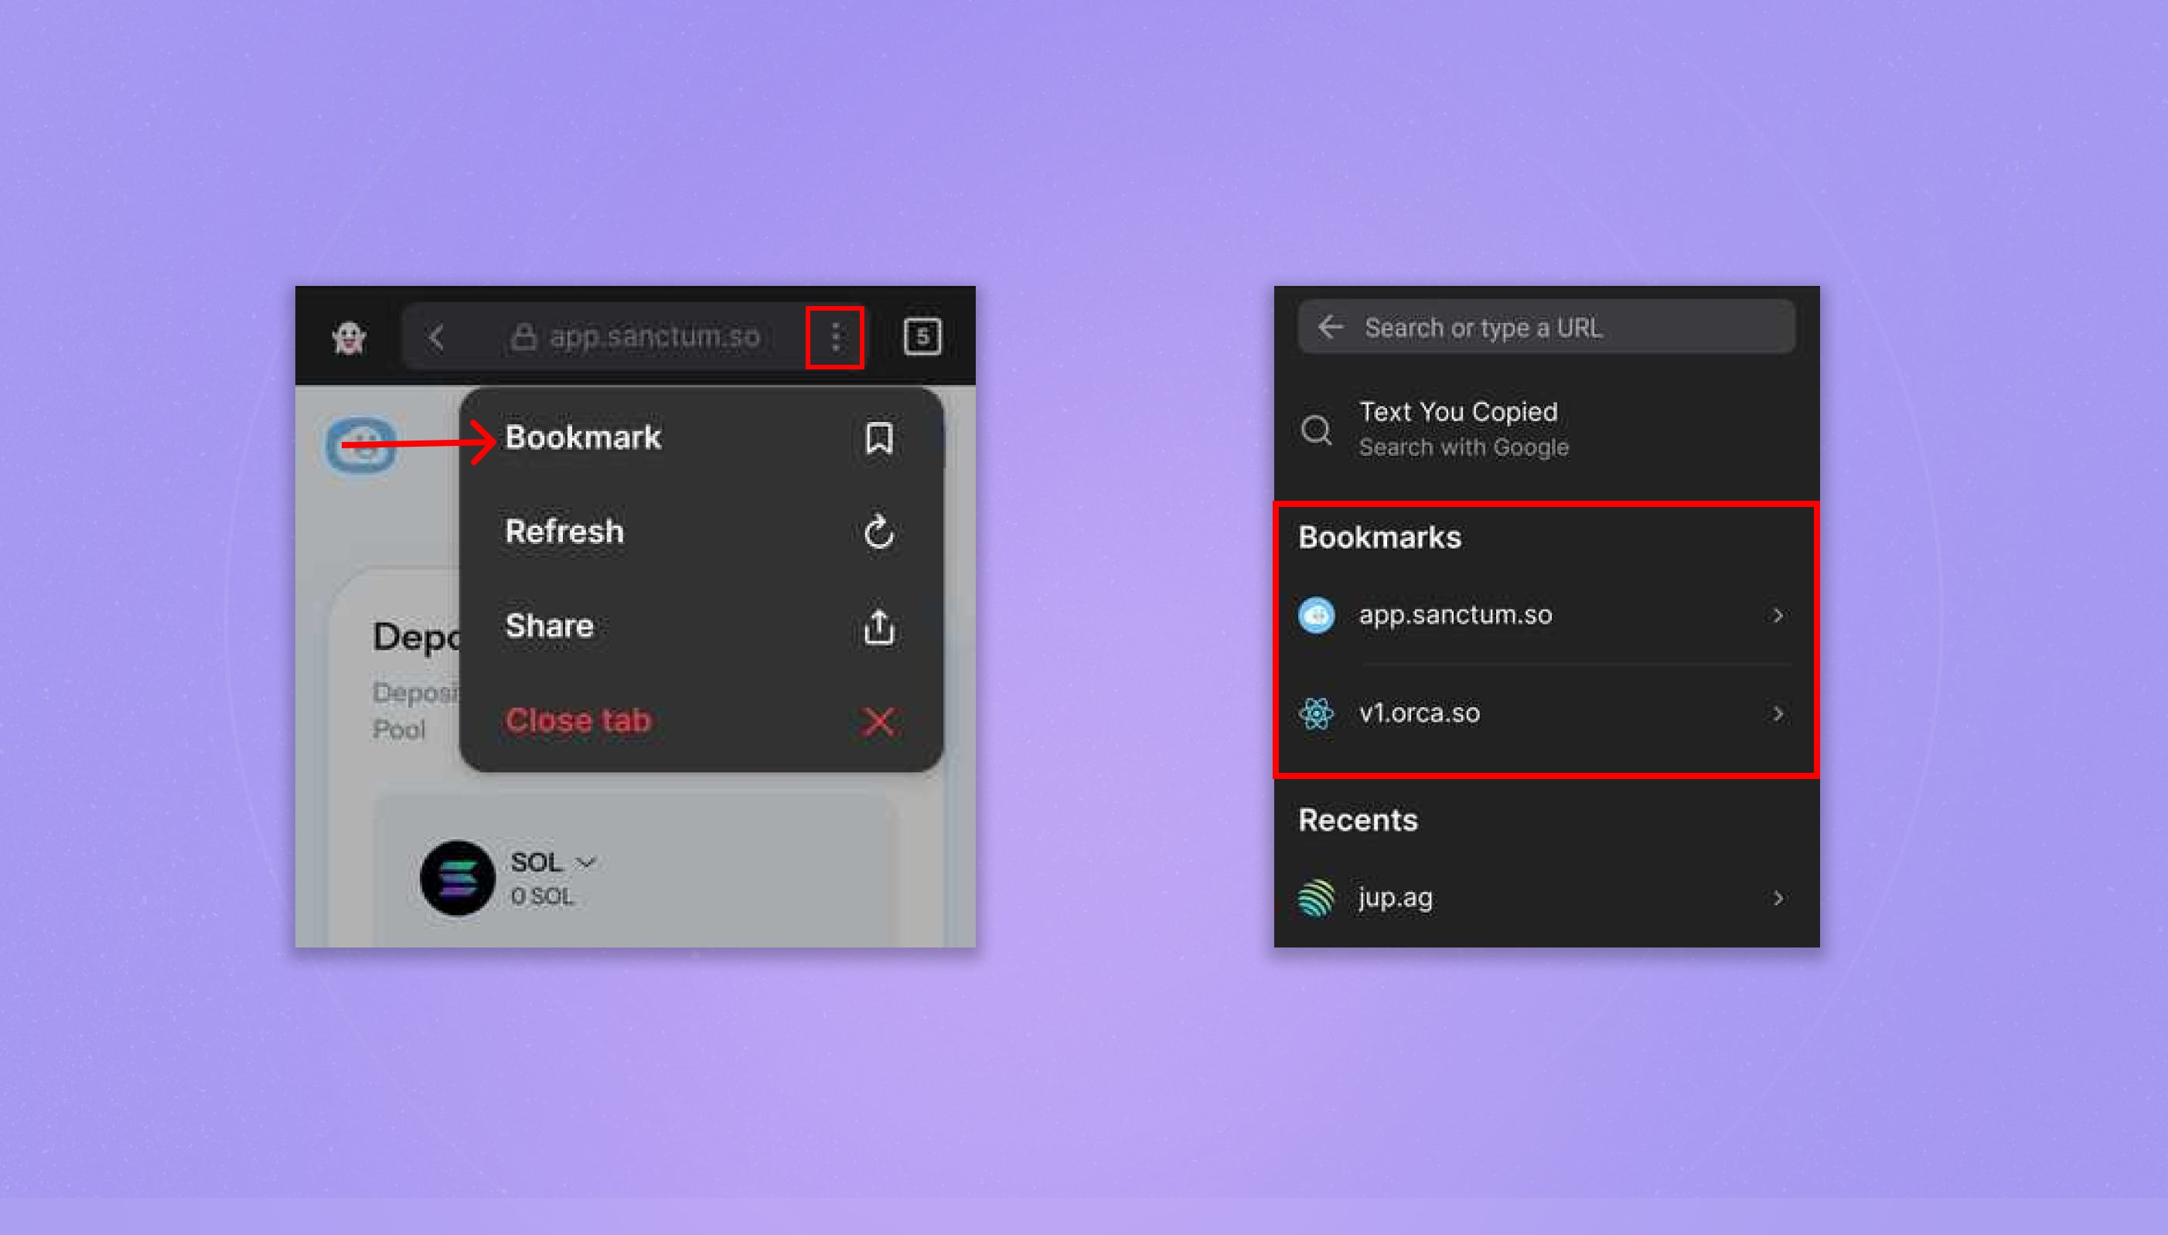The image size is (2168, 1235).
Task: Click the circular refresh arrow icon
Action: (x=878, y=532)
